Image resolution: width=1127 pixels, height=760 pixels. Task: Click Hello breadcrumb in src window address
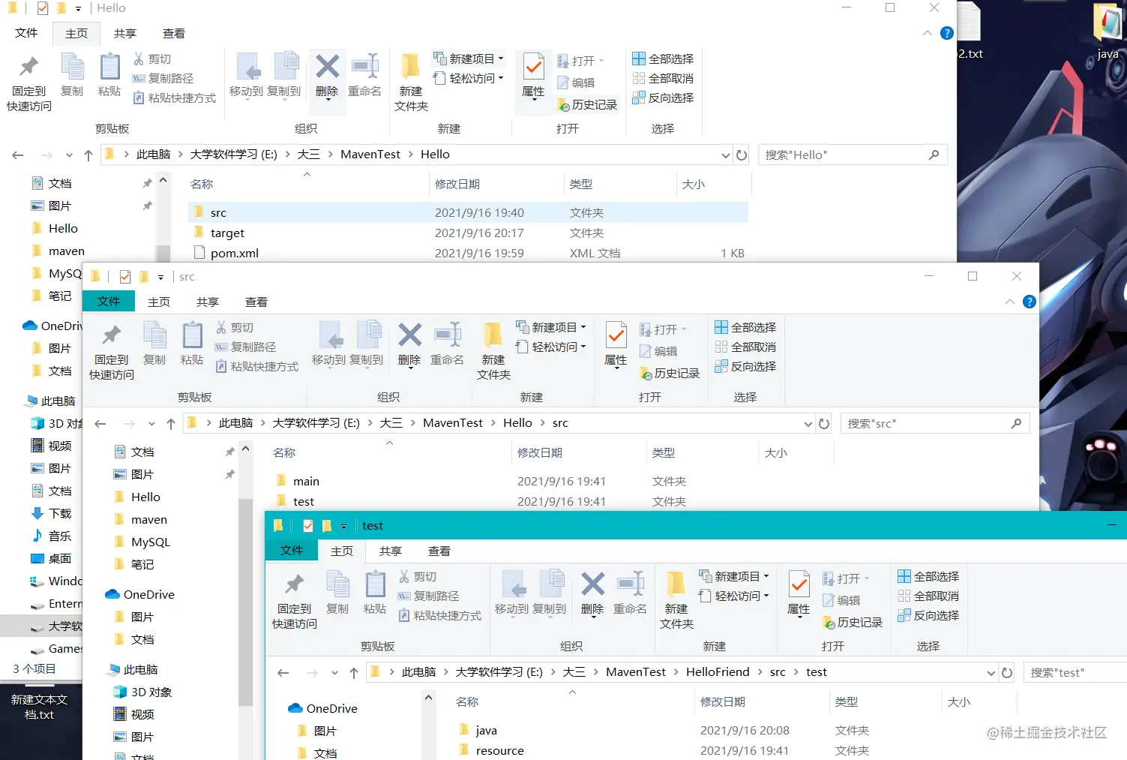[517, 423]
